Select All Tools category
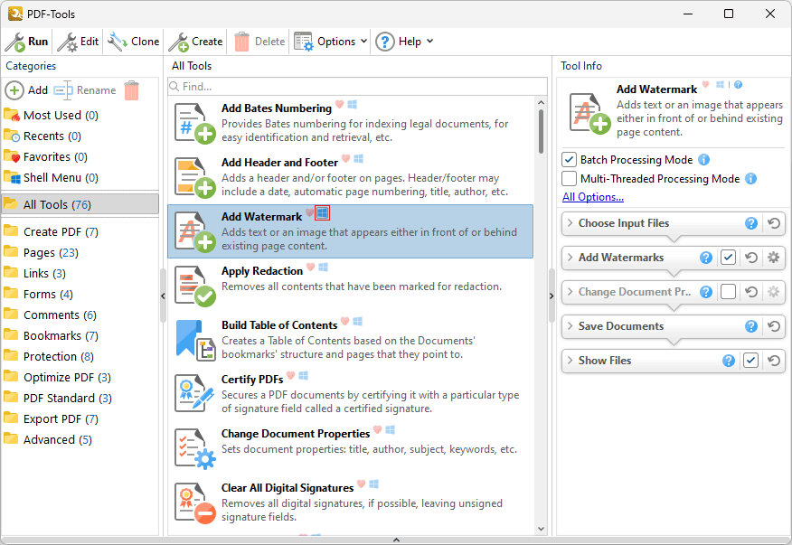Viewport: 792px width, 545px height. click(x=80, y=204)
